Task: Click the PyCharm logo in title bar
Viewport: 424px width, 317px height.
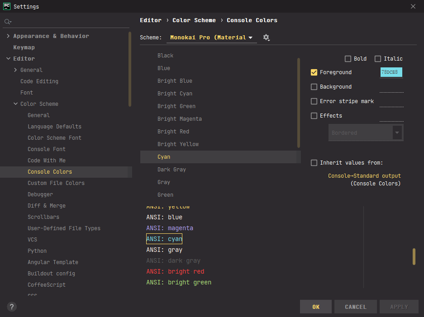Action: click(x=7, y=6)
